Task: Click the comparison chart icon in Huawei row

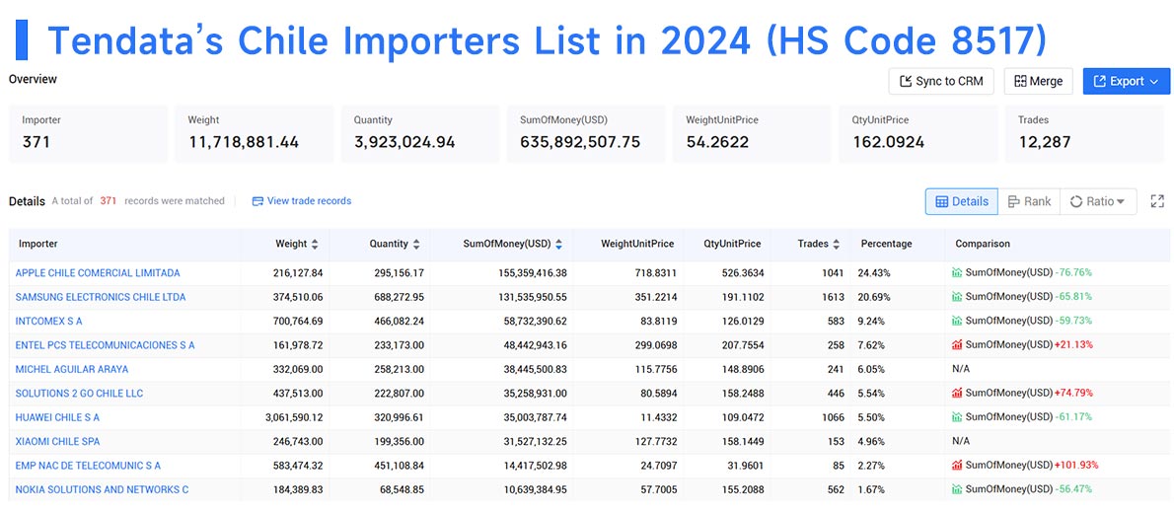Action: (957, 416)
